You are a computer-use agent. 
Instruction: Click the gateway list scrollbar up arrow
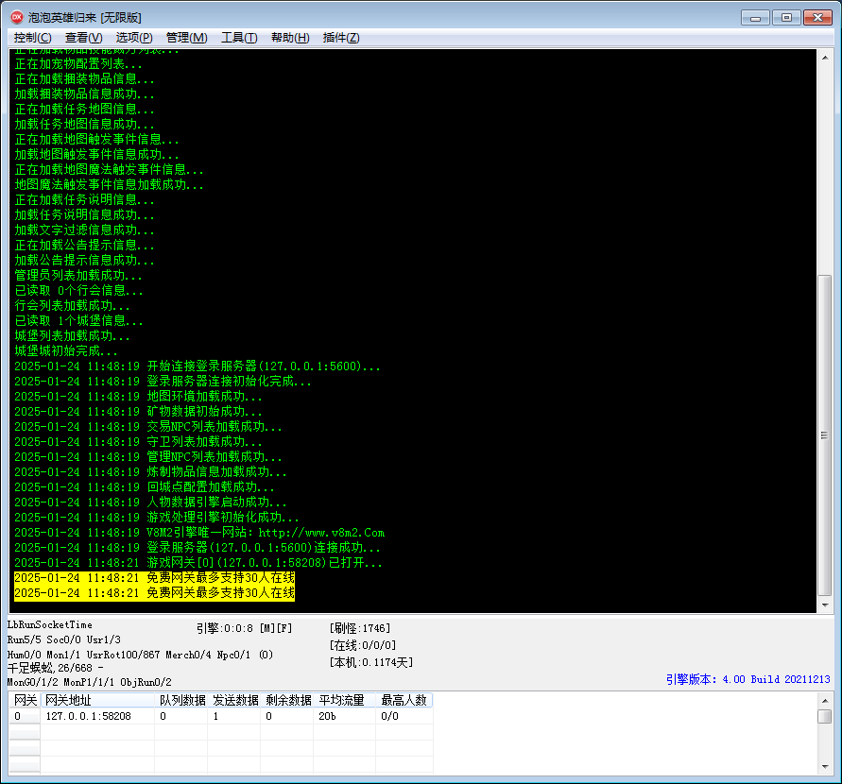coord(825,700)
